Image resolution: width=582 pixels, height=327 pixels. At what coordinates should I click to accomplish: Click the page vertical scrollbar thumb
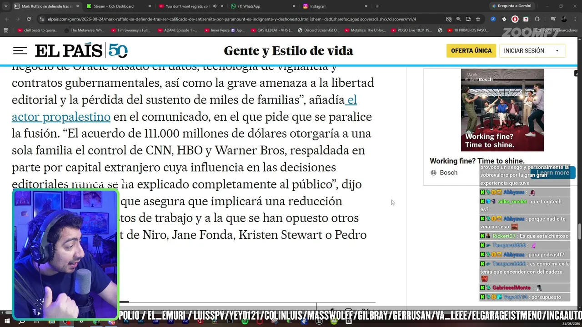coord(579,232)
